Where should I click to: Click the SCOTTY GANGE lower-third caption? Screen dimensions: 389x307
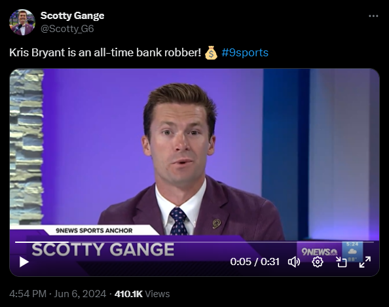point(103,249)
